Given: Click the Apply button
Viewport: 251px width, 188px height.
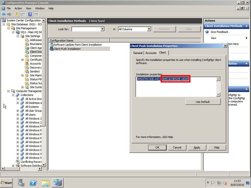Looking at the screenshot, I should [197, 148].
